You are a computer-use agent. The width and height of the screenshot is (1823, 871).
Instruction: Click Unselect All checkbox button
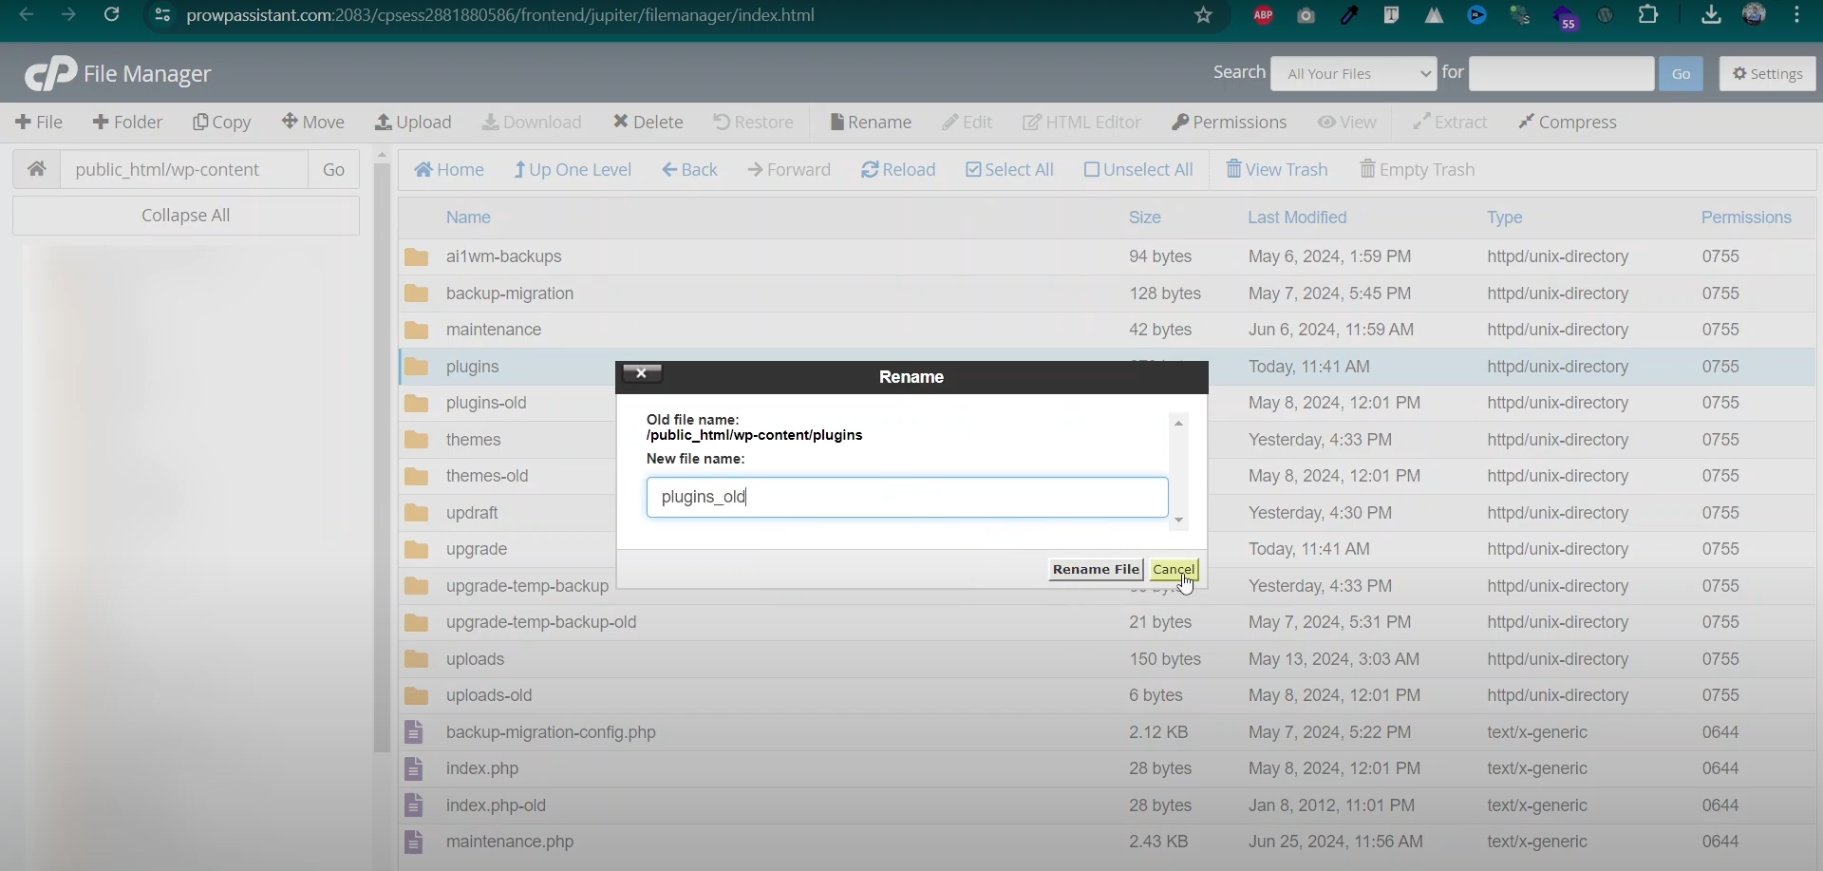[x=1137, y=170]
